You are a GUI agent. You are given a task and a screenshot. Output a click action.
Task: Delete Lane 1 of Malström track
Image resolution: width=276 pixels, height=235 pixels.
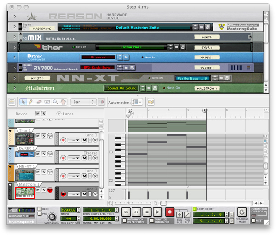pos(95,194)
